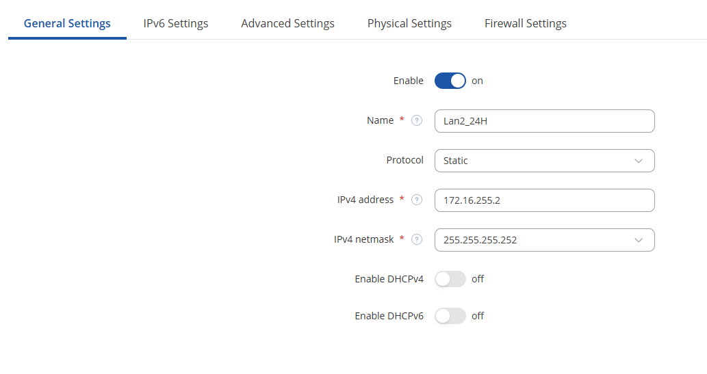Screen dimensions: 707x374
Task: Enable the DHCPv4 toggle
Action: click(x=450, y=279)
